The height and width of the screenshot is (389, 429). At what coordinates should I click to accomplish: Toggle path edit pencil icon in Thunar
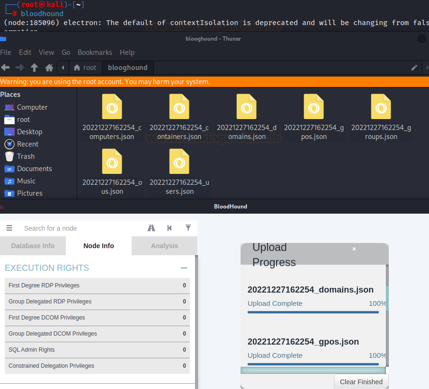coord(414,68)
